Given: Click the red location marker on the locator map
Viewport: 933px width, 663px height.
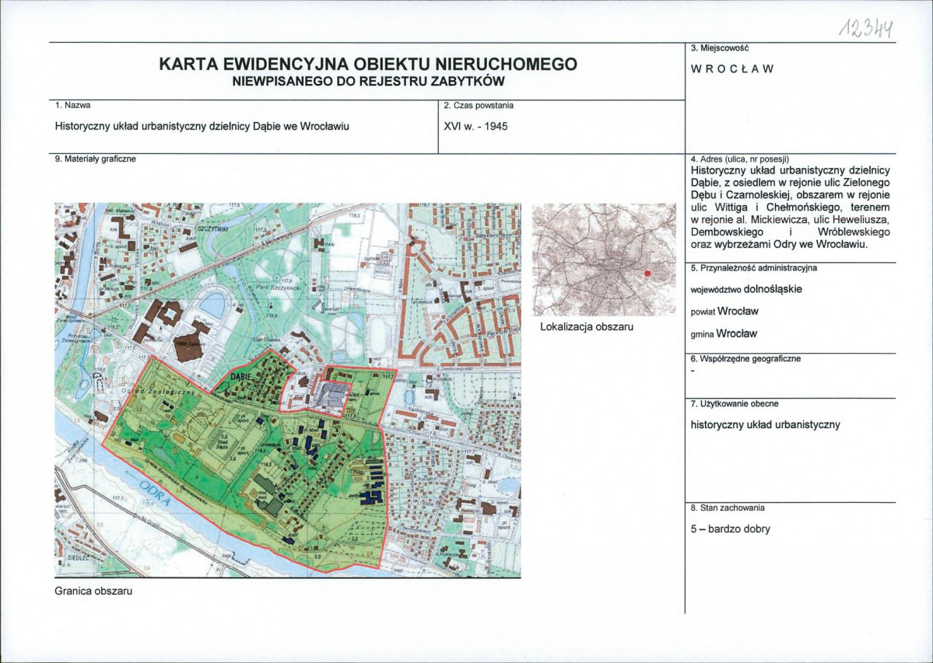Looking at the screenshot, I should click(646, 274).
